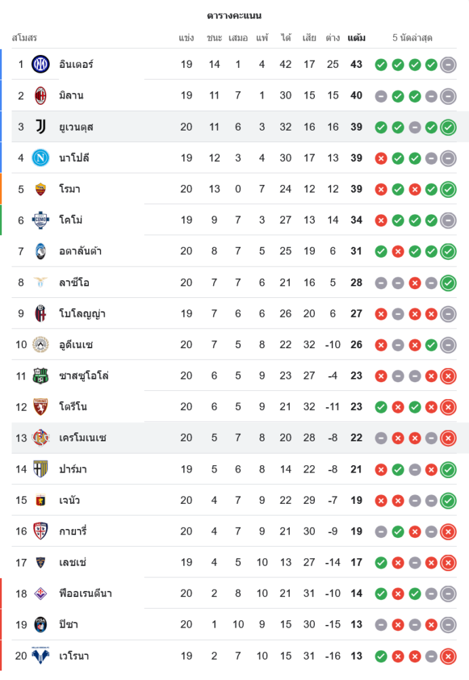Click the AC Milan club crest
The height and width of the screenshot is (680, 469).
tap(41, 96)
